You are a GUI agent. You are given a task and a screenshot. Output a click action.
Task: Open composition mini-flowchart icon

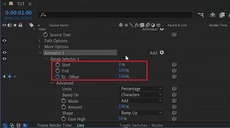click(x=201, y=15)
